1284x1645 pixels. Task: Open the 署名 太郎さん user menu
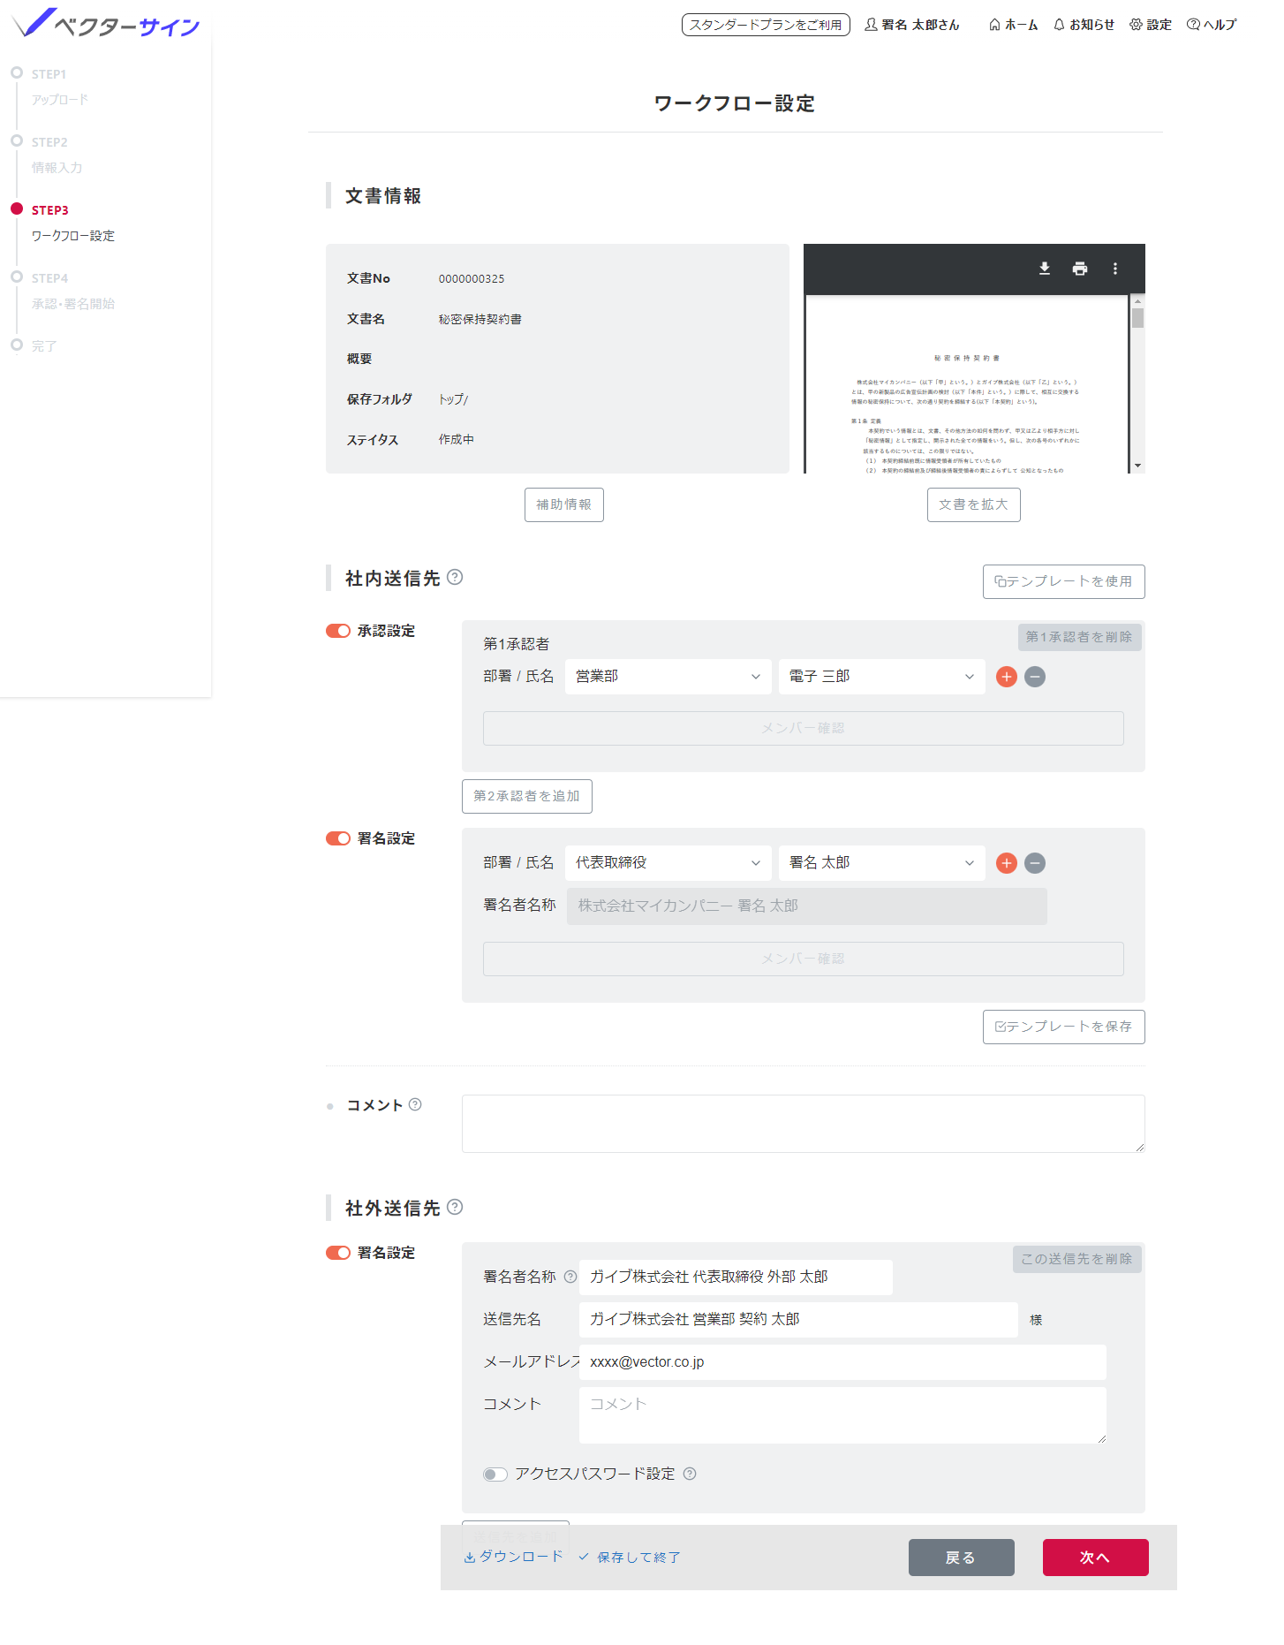[911, 25]
